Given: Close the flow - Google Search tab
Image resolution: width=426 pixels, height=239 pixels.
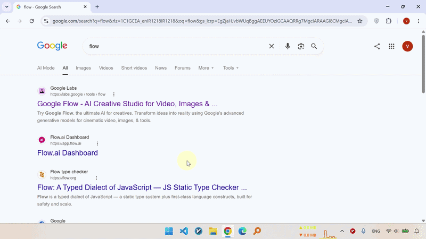Looking at the screenshot, I should coord(85,7).
